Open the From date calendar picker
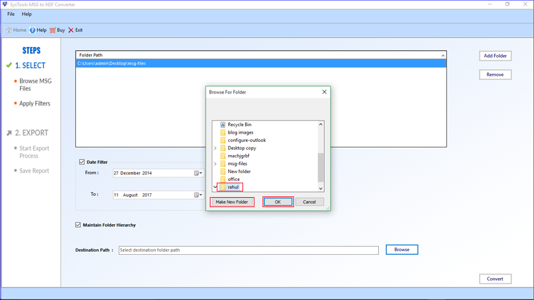This screenshot has height=300, width=534. click(198, 173)
